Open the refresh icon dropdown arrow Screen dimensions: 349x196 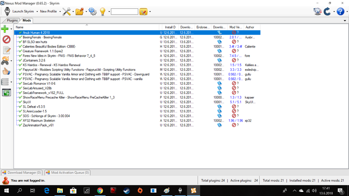[334, 12]
